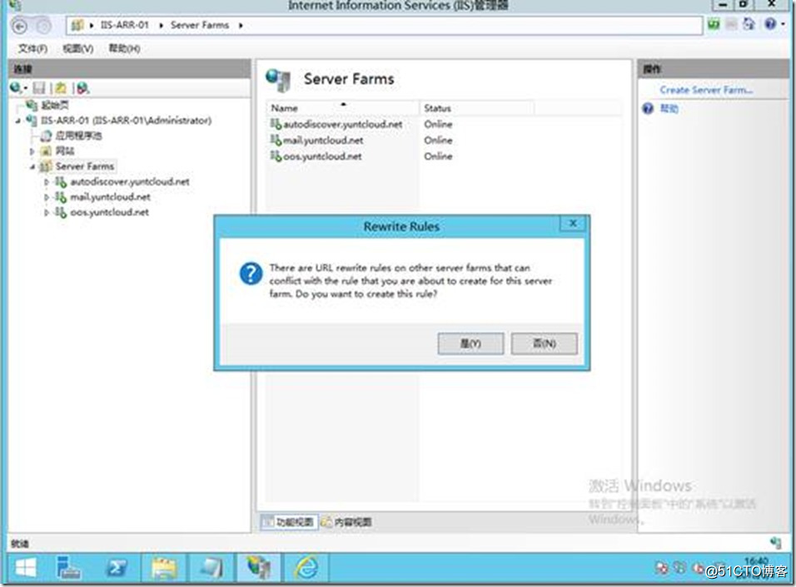Open the connect globe icon in Connections toolbar
This screenshot has width=796, height=587.
(17, 88)
